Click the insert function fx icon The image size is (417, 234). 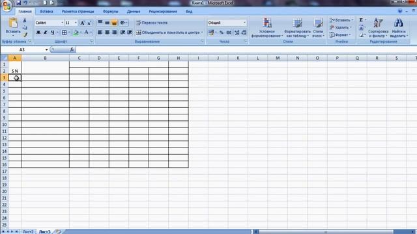(72, 49)
